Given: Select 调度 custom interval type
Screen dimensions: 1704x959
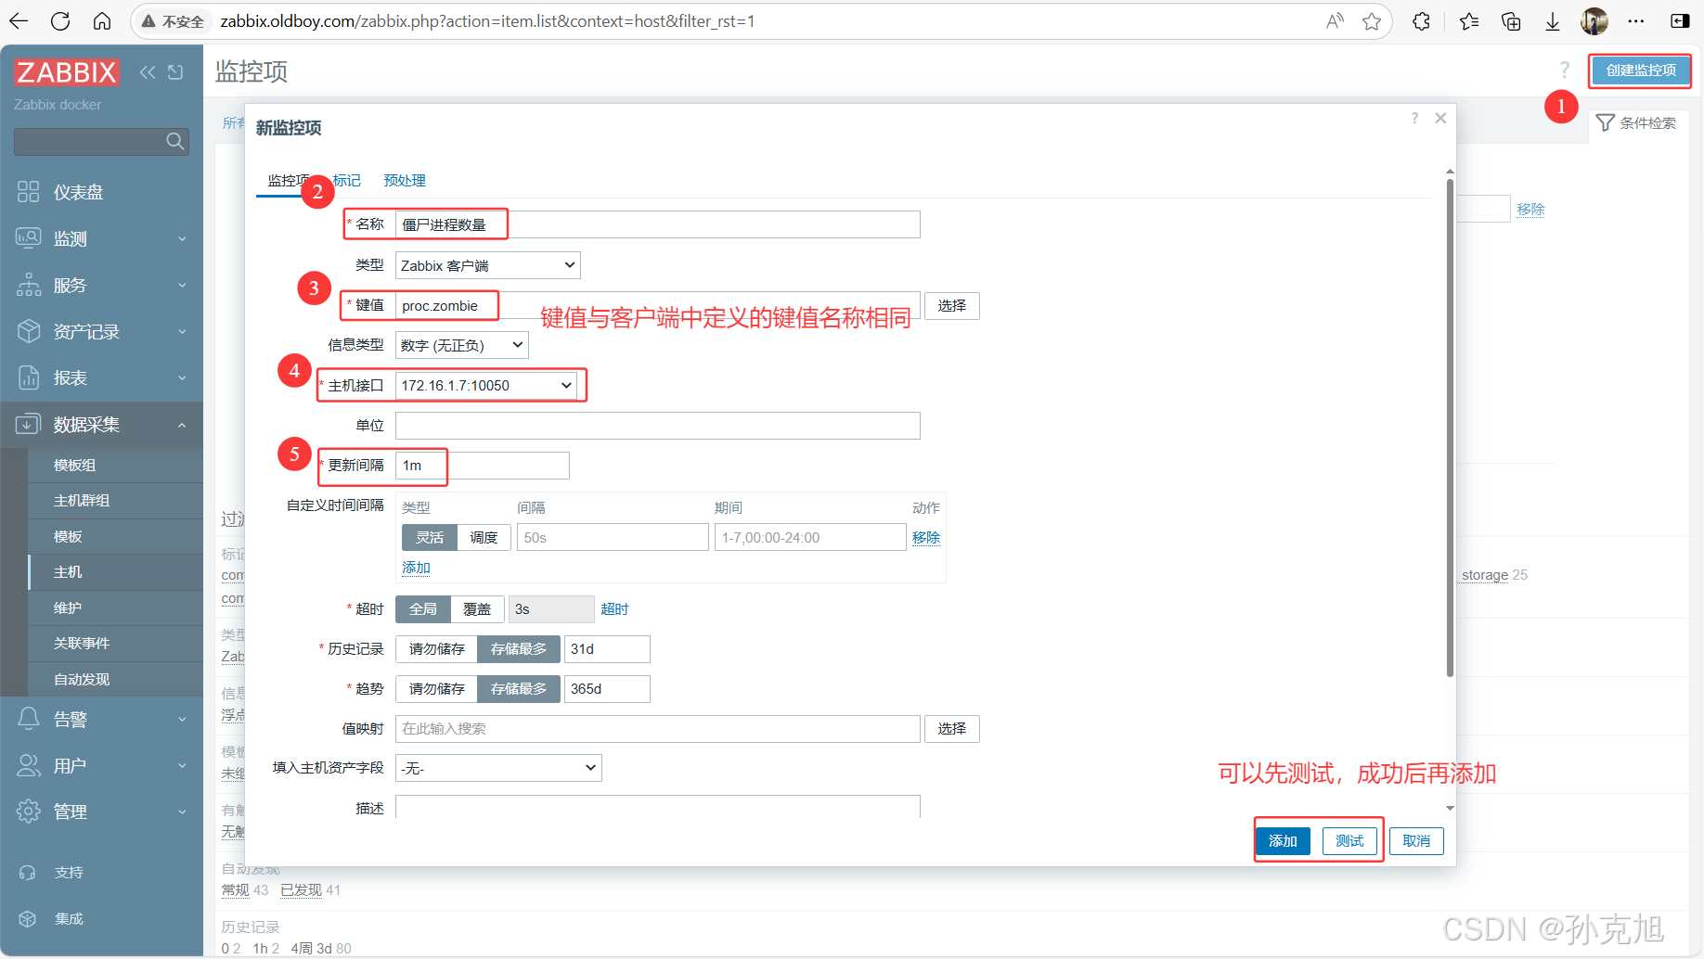Looking at the screenshot, I should pyautogui.click(x=484, y=538).
